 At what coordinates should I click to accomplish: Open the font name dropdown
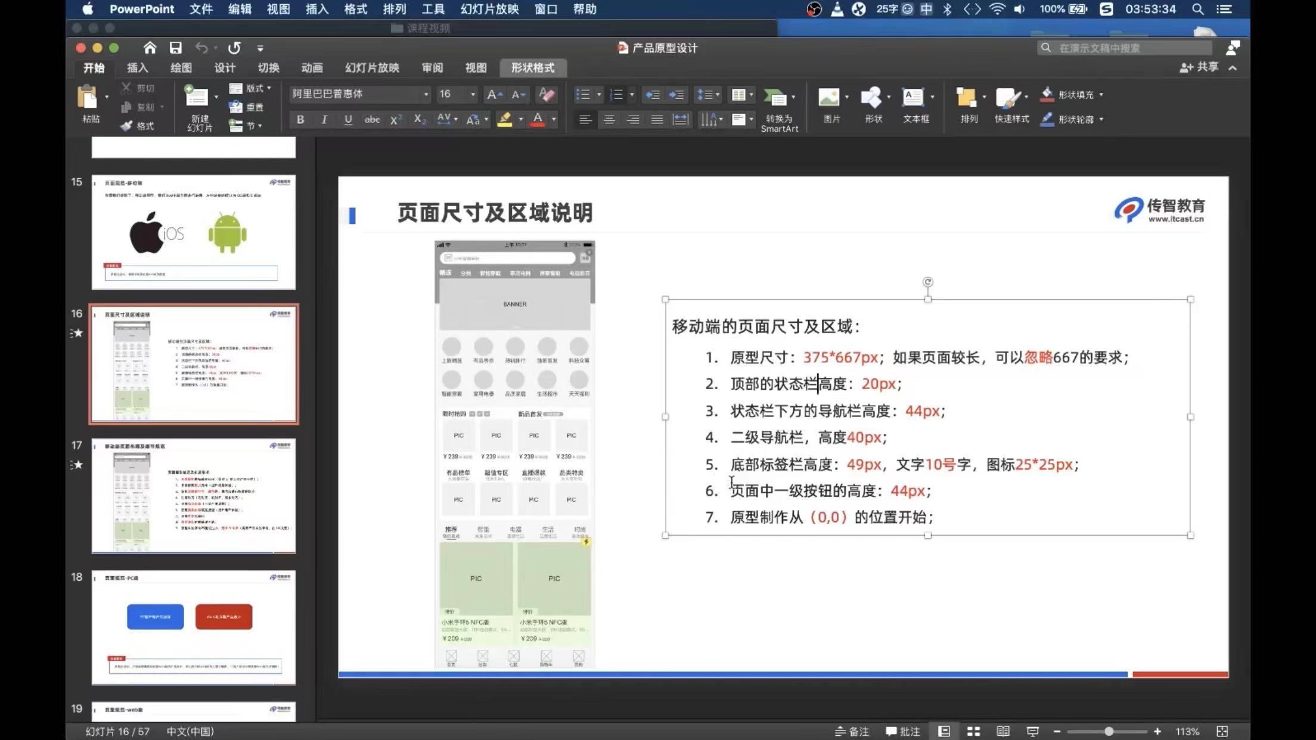point(426,94)
